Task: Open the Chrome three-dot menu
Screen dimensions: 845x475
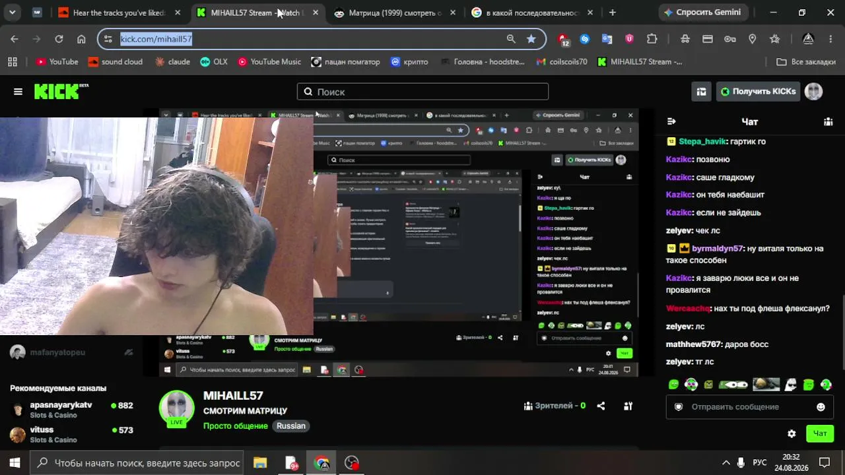Action: tap(830, 39)
